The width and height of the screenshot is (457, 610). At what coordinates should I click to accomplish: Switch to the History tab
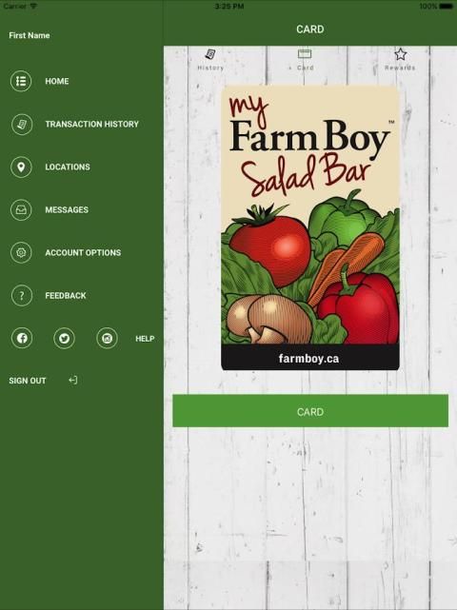(x=210, y=60)
